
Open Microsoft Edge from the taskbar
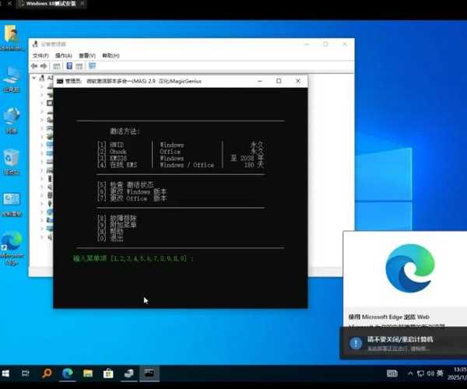[68, 373]
